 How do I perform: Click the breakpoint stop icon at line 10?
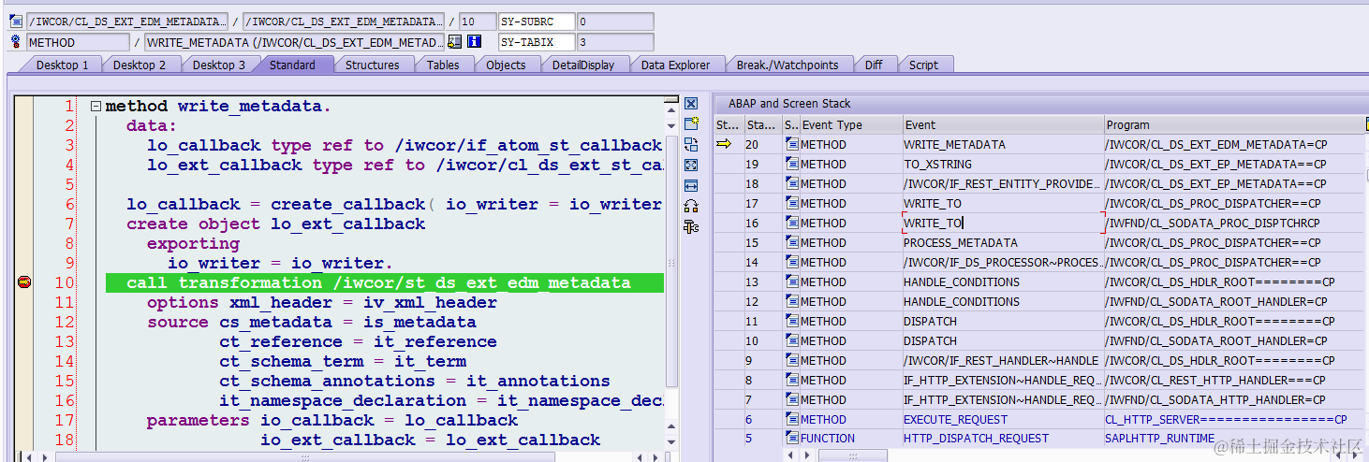(23, 282)
